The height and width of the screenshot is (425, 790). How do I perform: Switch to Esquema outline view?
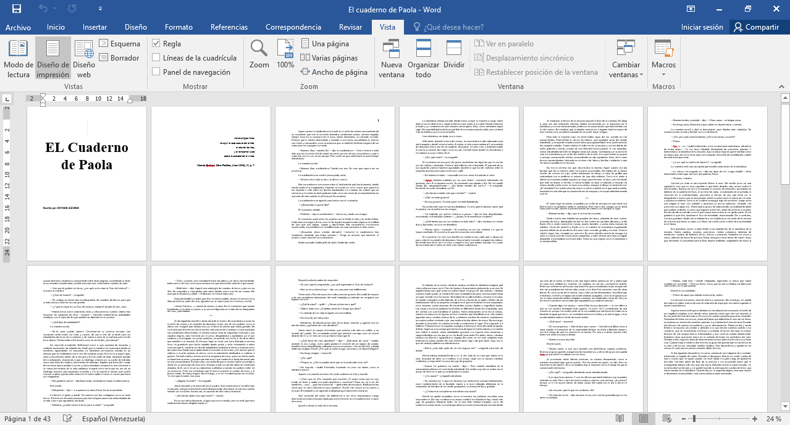(120, 44)
